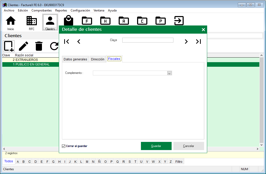Filter clients by letter E

(x=41, y=162)
